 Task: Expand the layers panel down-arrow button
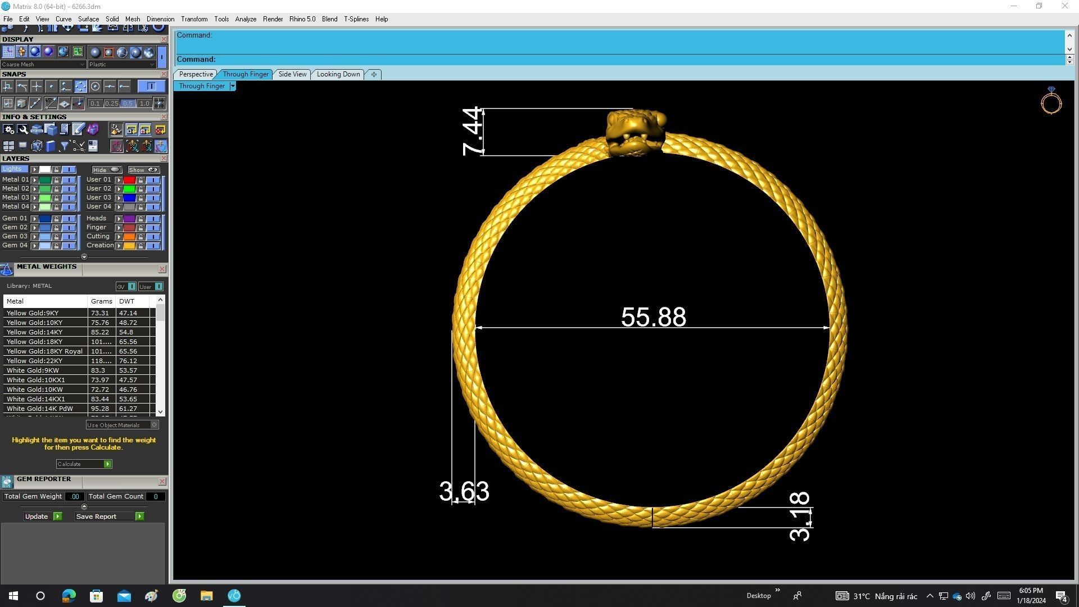pos(84,257)
